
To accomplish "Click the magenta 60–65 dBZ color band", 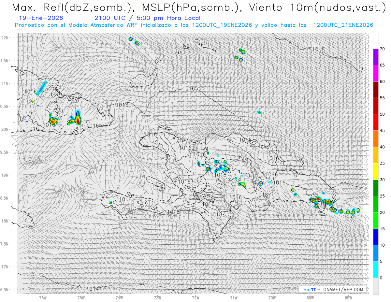I will 376,73.
